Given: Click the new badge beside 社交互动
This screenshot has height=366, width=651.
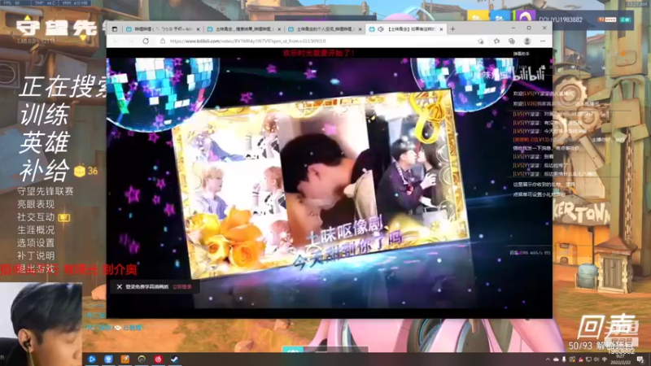Looking at the screenshot, I should point(64,217).
